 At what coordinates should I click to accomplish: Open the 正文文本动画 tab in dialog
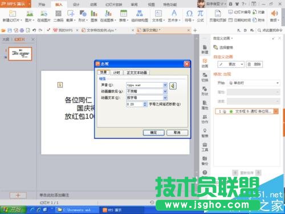(x=137, y=72)
